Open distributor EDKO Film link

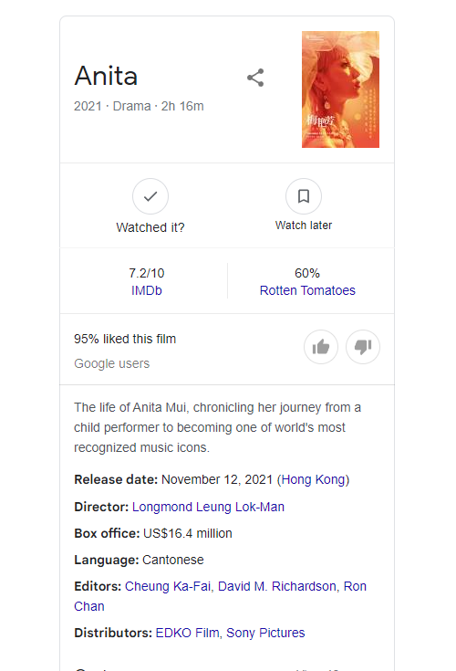pos(187,633)
